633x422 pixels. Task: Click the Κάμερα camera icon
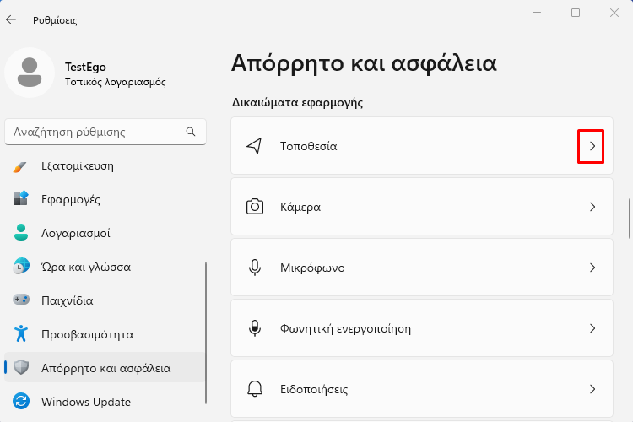[x=255, y=207]
